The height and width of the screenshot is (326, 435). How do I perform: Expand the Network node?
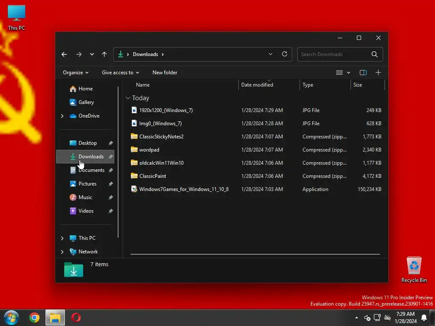pyautogui.click(x=62, y=252)
